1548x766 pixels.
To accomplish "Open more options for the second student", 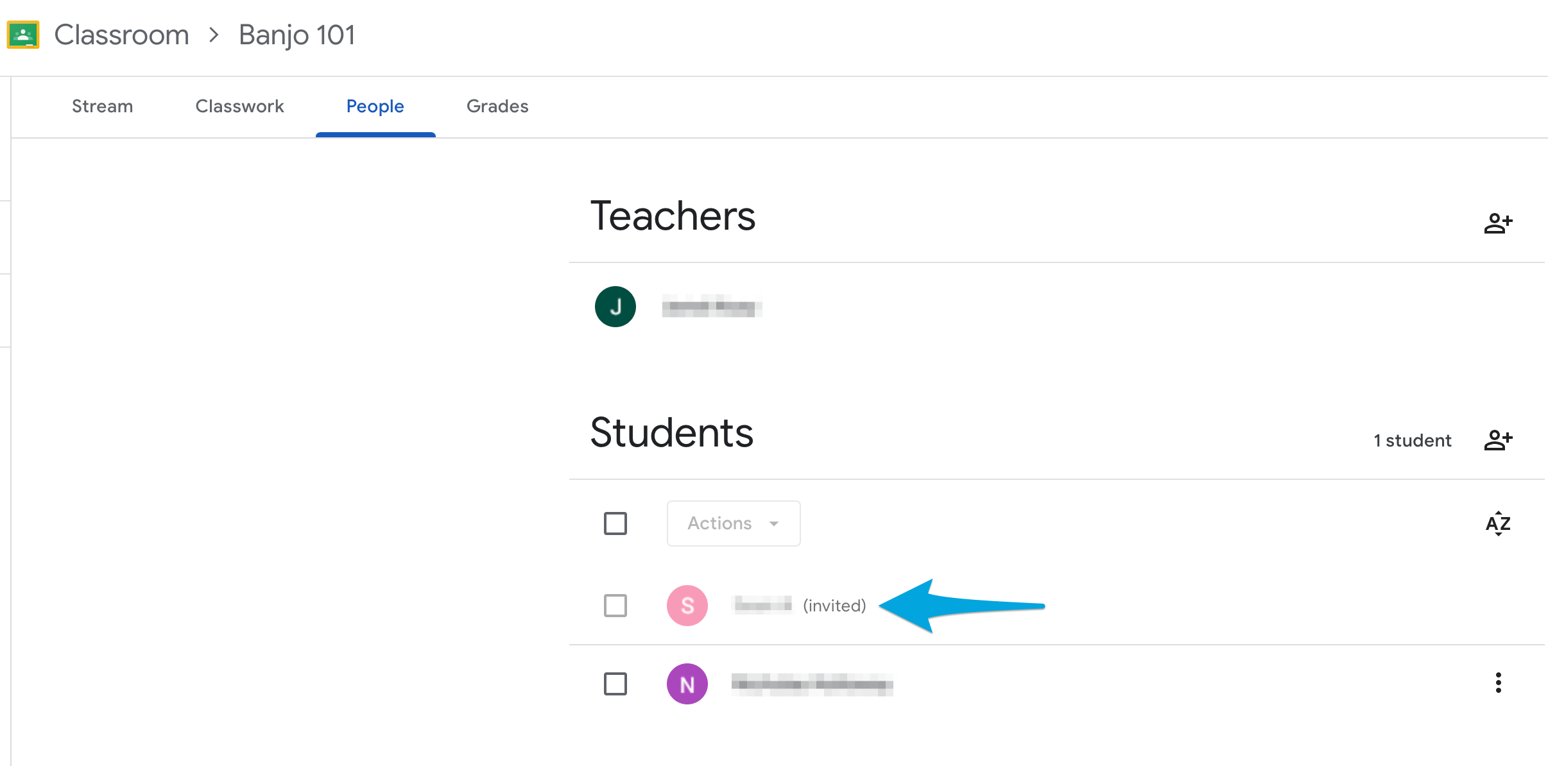I will pyautogui.click(x=1499, y=683).
